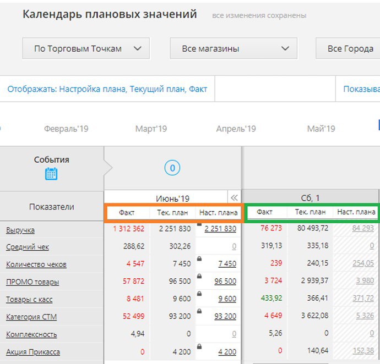Open the По Торговым Точкам dropdown

point(86,48)
